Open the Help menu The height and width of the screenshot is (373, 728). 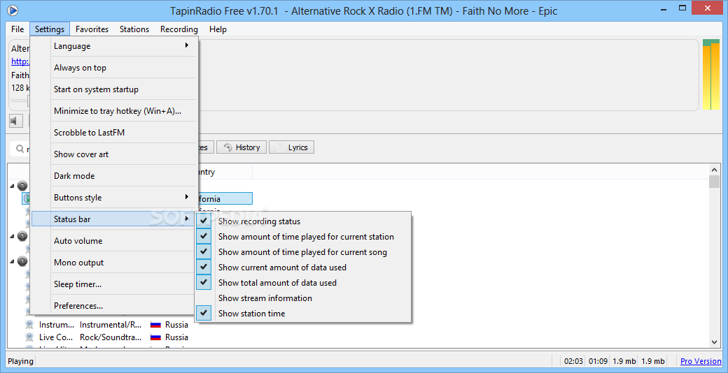coord(218,29)
